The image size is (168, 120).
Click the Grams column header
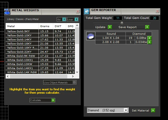[x=46, y=26]
